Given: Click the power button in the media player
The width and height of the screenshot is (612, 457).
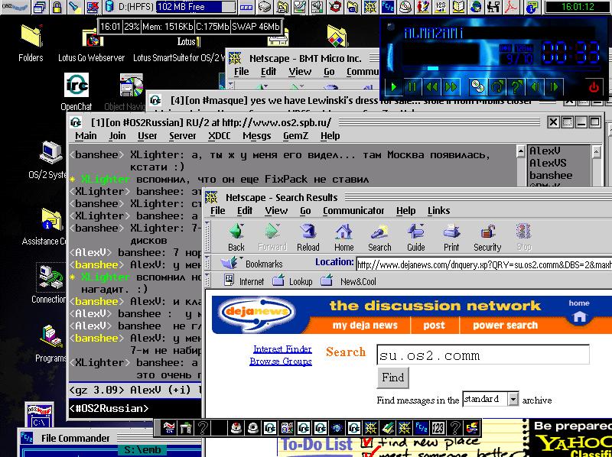Looking at the screenshot, I should click(x=594, y=87).
